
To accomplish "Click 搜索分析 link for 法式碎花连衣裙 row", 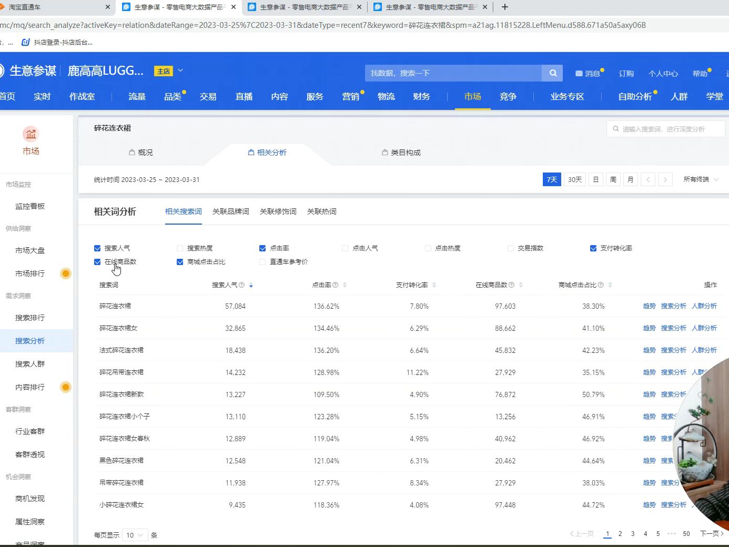I will [x=674, y=350].
